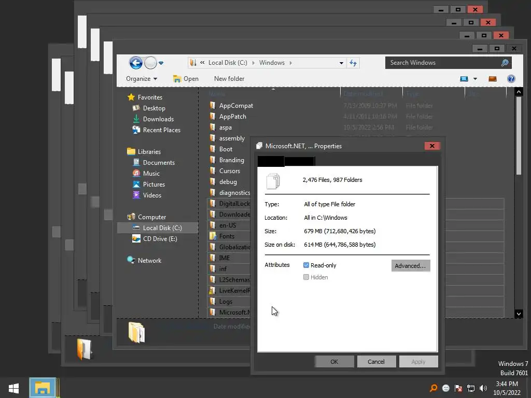Click the Forward navigation arrow
The width and height of the screenshot is (531, 398).
click(150, 63)
